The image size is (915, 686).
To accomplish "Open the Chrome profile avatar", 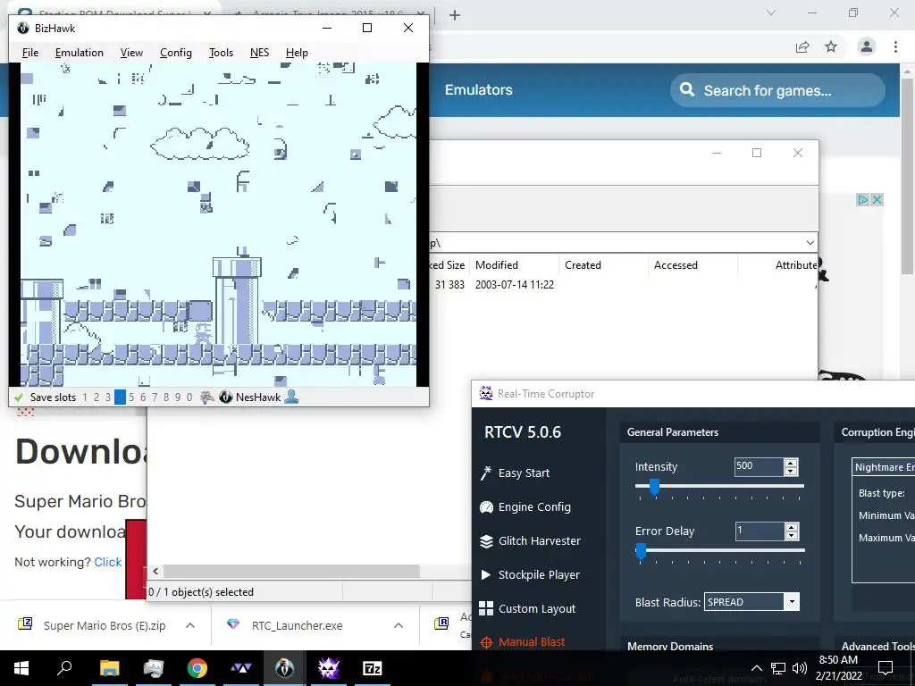I will (x=867, y=46).
